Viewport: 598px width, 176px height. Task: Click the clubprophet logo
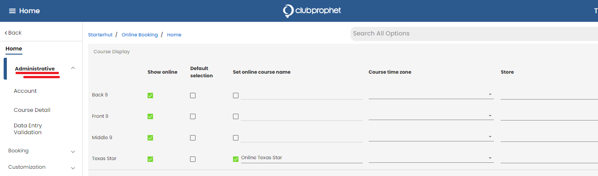[312, 11]
